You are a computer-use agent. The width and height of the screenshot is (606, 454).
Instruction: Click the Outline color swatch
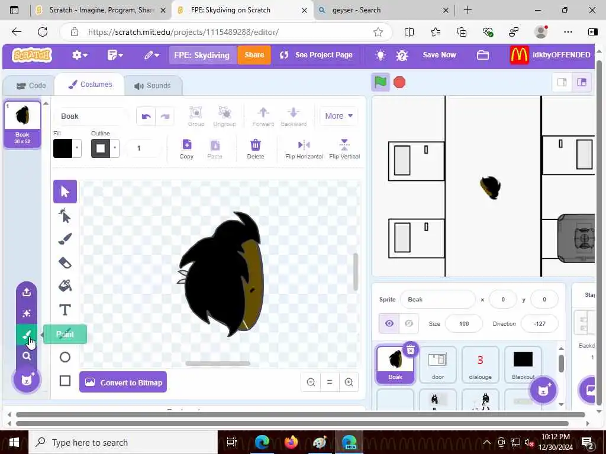tap(101, 148)
